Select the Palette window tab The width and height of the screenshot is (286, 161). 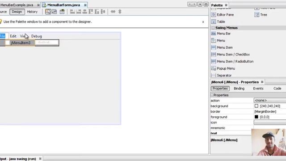click(217, 5)
